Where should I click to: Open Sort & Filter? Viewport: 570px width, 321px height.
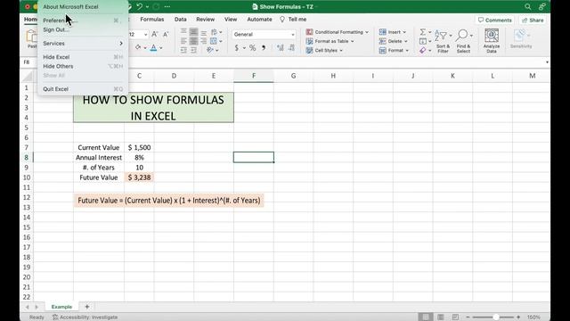tap(443, 42)
